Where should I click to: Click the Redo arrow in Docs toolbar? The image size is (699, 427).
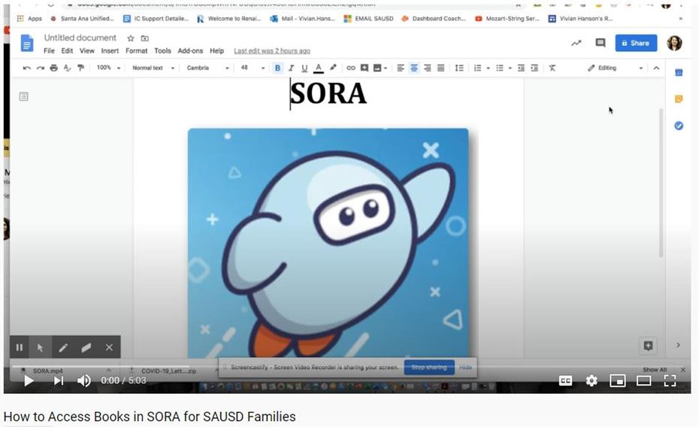click(x=40, y=68)
